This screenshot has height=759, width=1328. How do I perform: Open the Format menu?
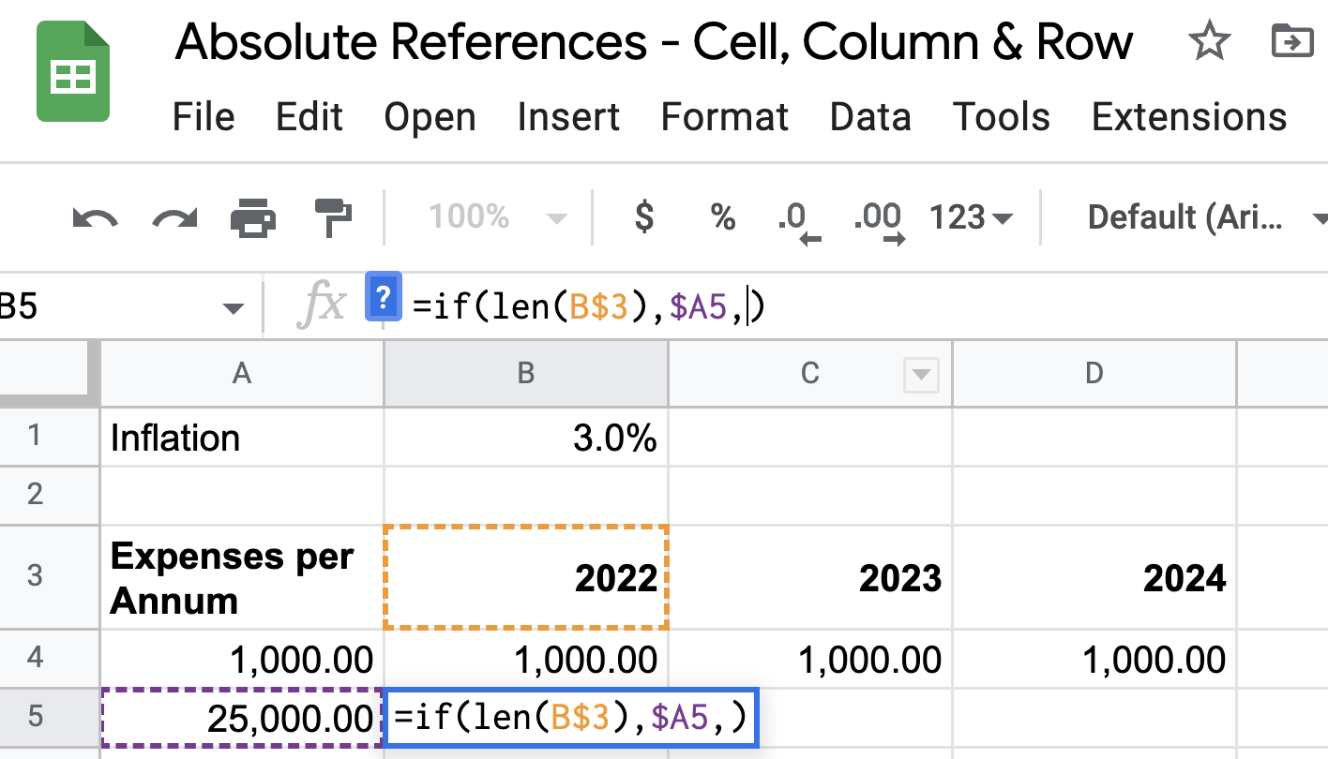[723, 116]
